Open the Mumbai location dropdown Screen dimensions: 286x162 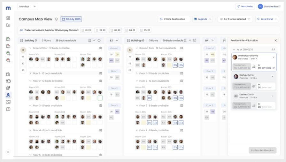click(28, 7)
